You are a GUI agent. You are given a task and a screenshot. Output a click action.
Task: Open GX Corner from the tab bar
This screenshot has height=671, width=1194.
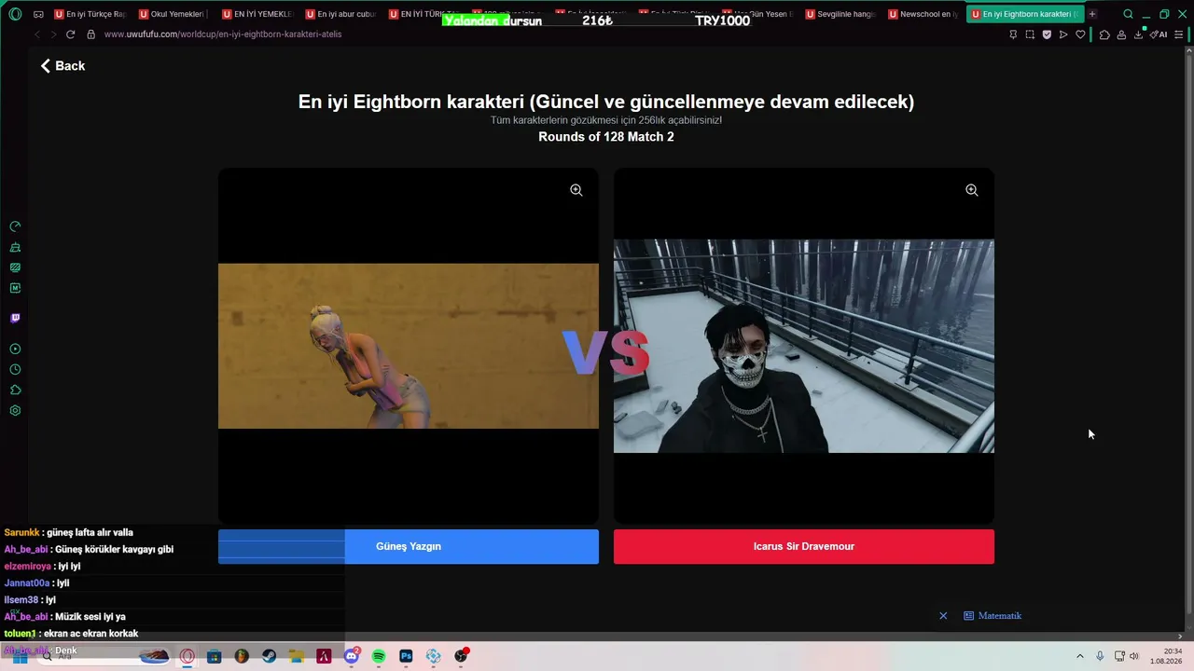[x=38, y=14]
